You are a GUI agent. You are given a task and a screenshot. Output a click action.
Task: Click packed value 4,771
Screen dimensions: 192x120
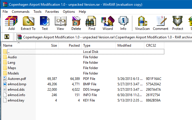click(76, 84)
